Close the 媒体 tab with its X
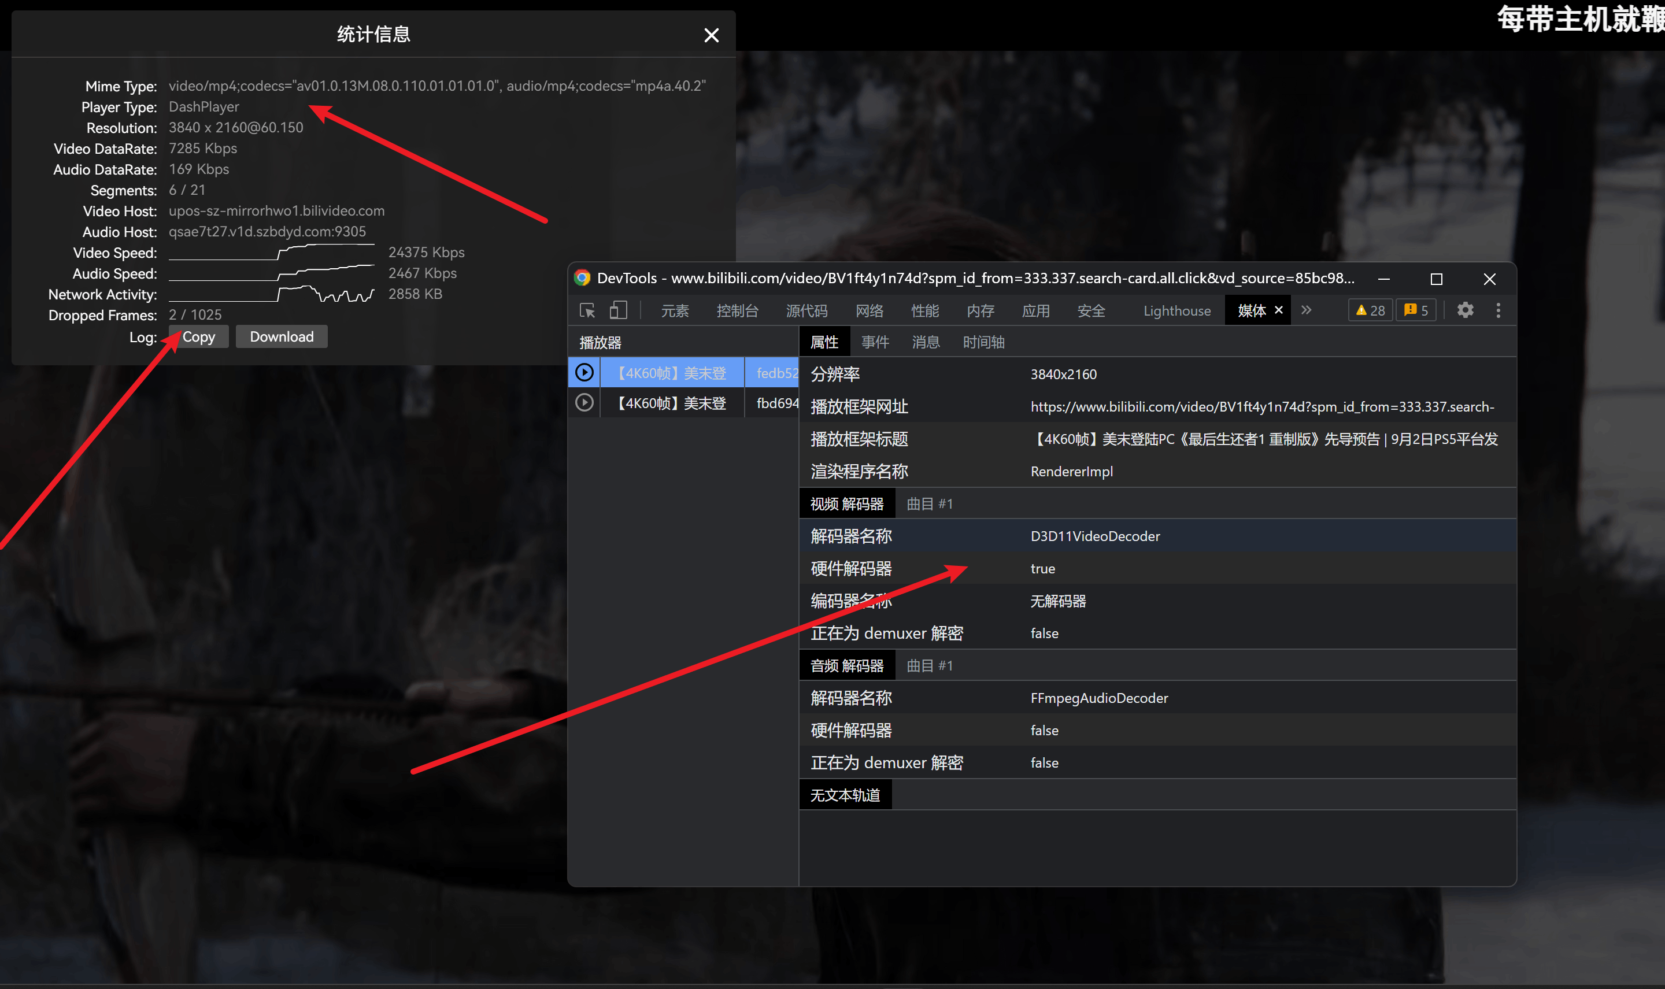This screenshot has height=989, width=1665. click(1279, 310)
